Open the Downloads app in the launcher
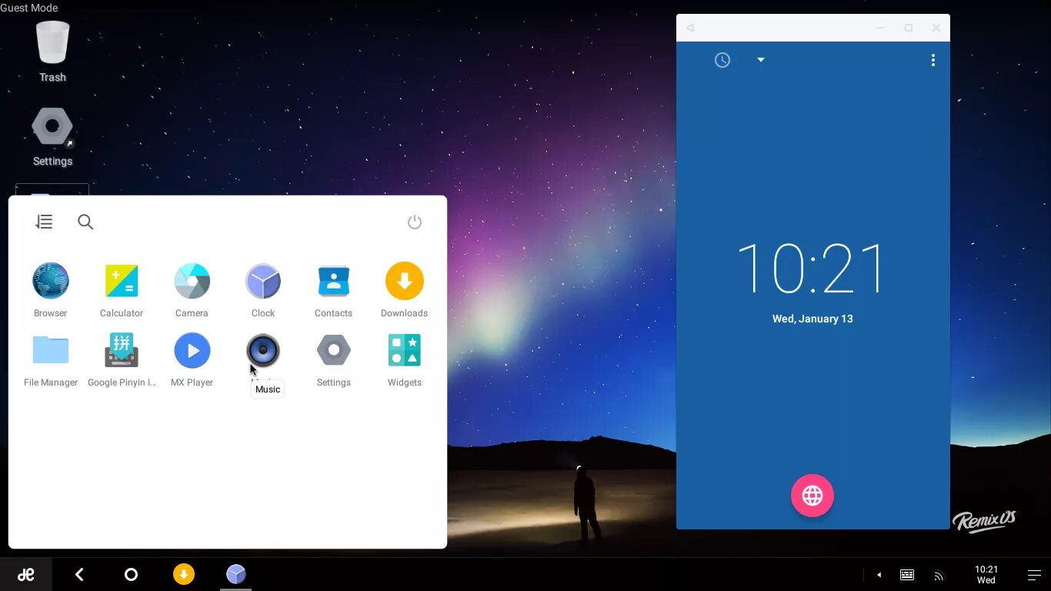The width and height of the screenshot is (1051, 591). pyautogui.click(x=405, y=282)
